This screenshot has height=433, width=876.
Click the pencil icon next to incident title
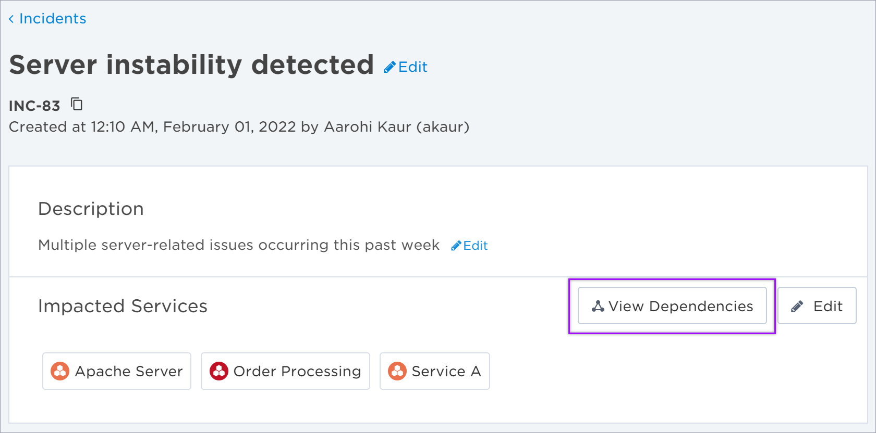(x=390, y=67)
